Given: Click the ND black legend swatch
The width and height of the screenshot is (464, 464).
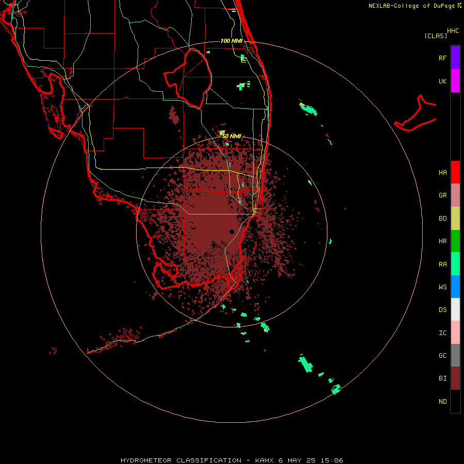Looking at the screenshot, I should coord(455,401).
